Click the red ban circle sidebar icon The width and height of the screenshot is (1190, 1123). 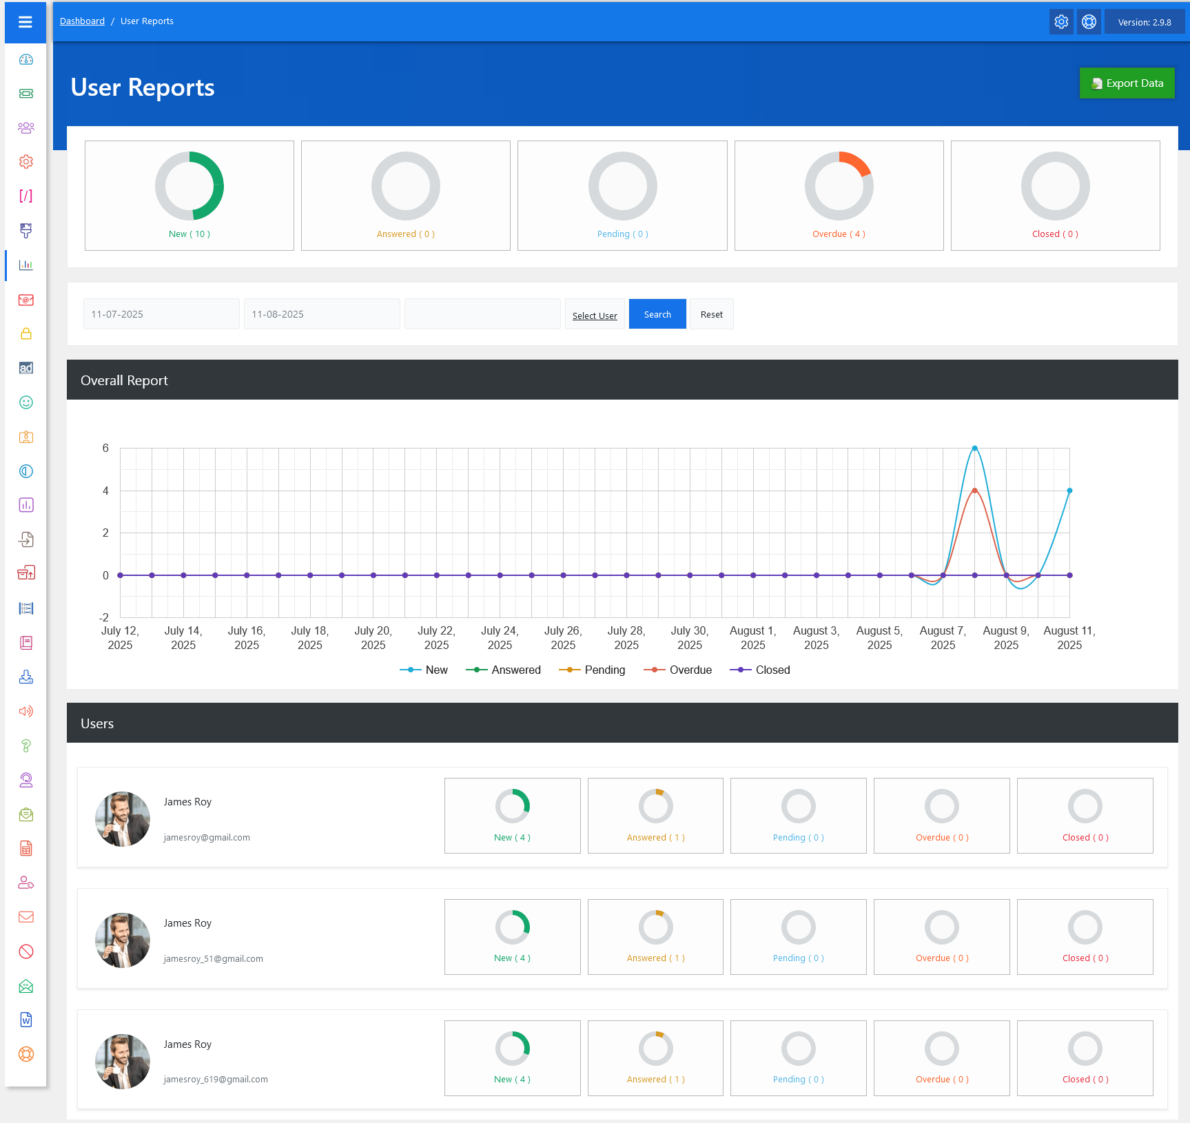[26, 951]
